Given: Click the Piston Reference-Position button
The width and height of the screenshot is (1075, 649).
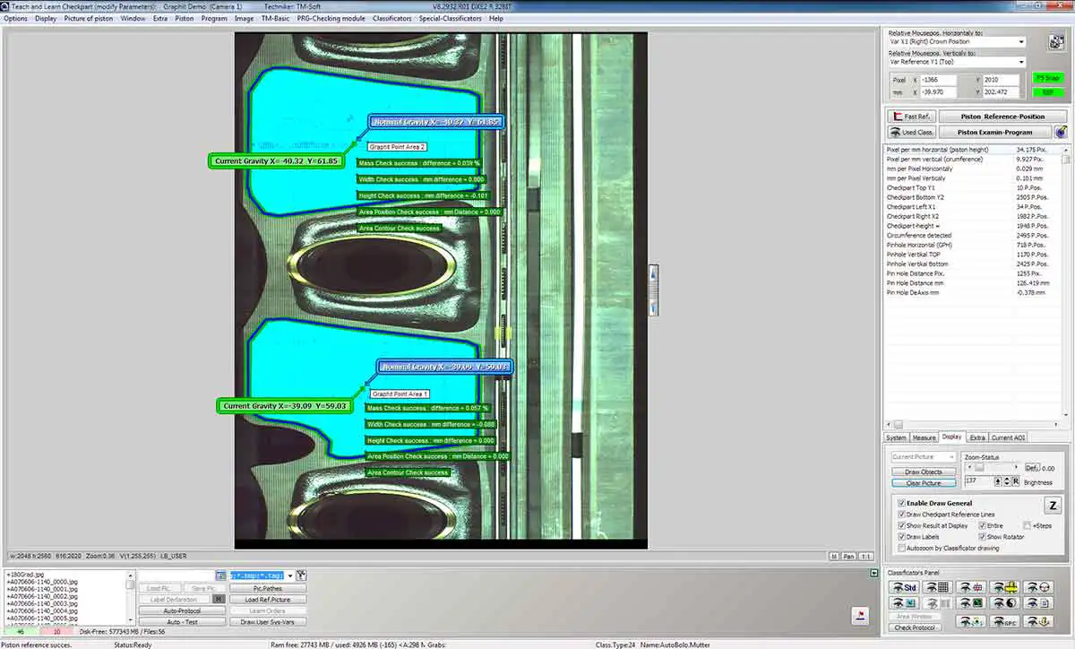Looking at the screenshot, I should click(x=1002, y=117).
